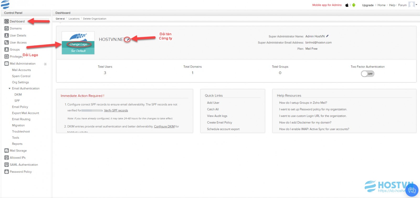Viewport: 420px width, 198px height.
Task: Click the Set Default button
Action: (x=78, y=51)
